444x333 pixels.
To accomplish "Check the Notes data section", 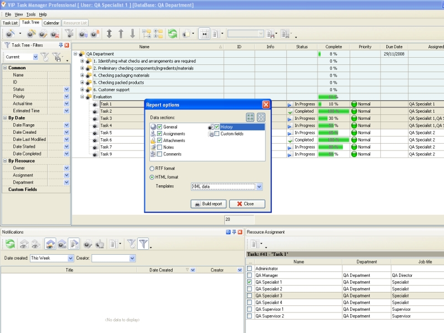I will 160,147.
